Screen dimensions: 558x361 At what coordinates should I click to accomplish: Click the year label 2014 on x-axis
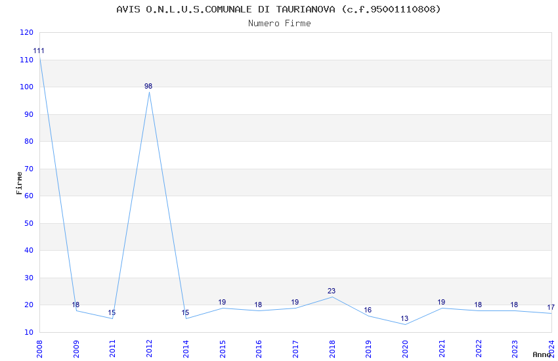pyautogui.click(x=186, y=349)
